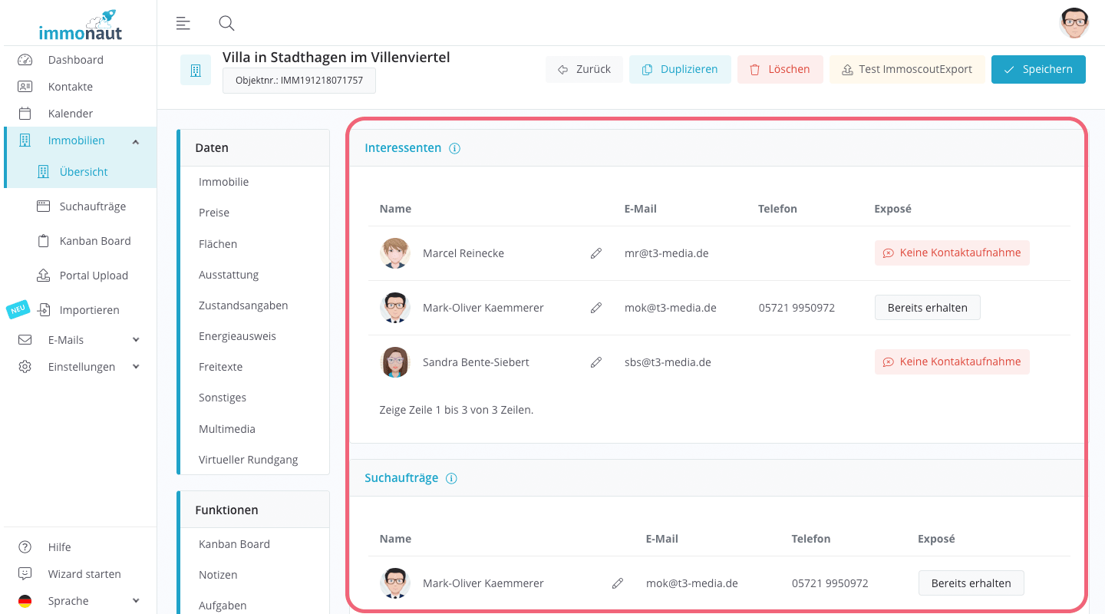Viewport: 1105px width, 614px height.
Task: Go to Portal Upload in sidebar
Action: [x=94, y=276]
